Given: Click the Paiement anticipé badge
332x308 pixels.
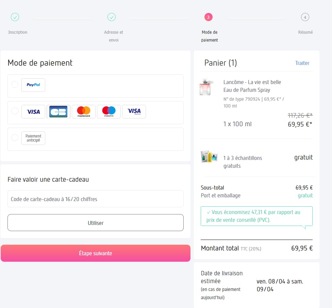Looking at the screenshot, I should click(x=33, y=138).
